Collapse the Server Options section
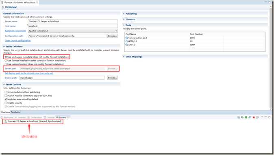Image resolution: width=274 pixels, height=155 pixels. point(4,84)
